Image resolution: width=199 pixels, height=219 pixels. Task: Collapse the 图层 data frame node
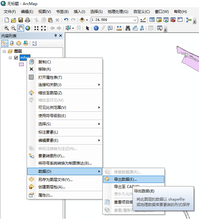pyautogui.click(x=4, y=51)
